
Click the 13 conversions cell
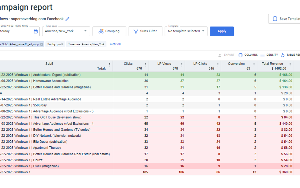coord(254,172)
